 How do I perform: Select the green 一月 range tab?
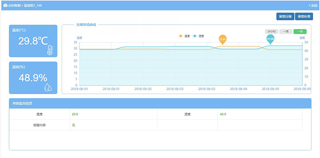click(300, 32)
